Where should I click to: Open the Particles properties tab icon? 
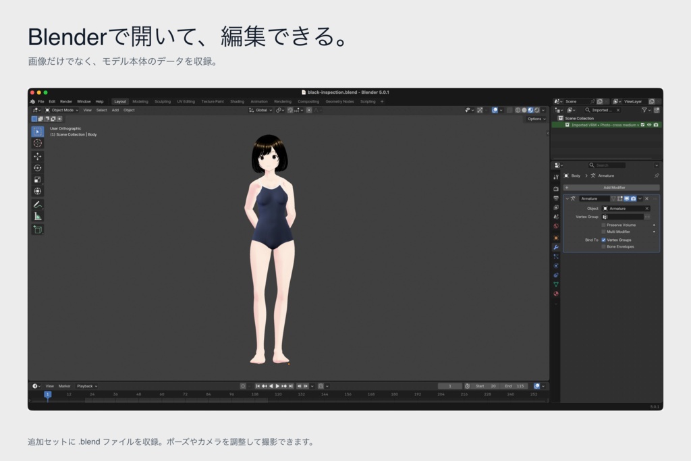(x=556, y=256)
